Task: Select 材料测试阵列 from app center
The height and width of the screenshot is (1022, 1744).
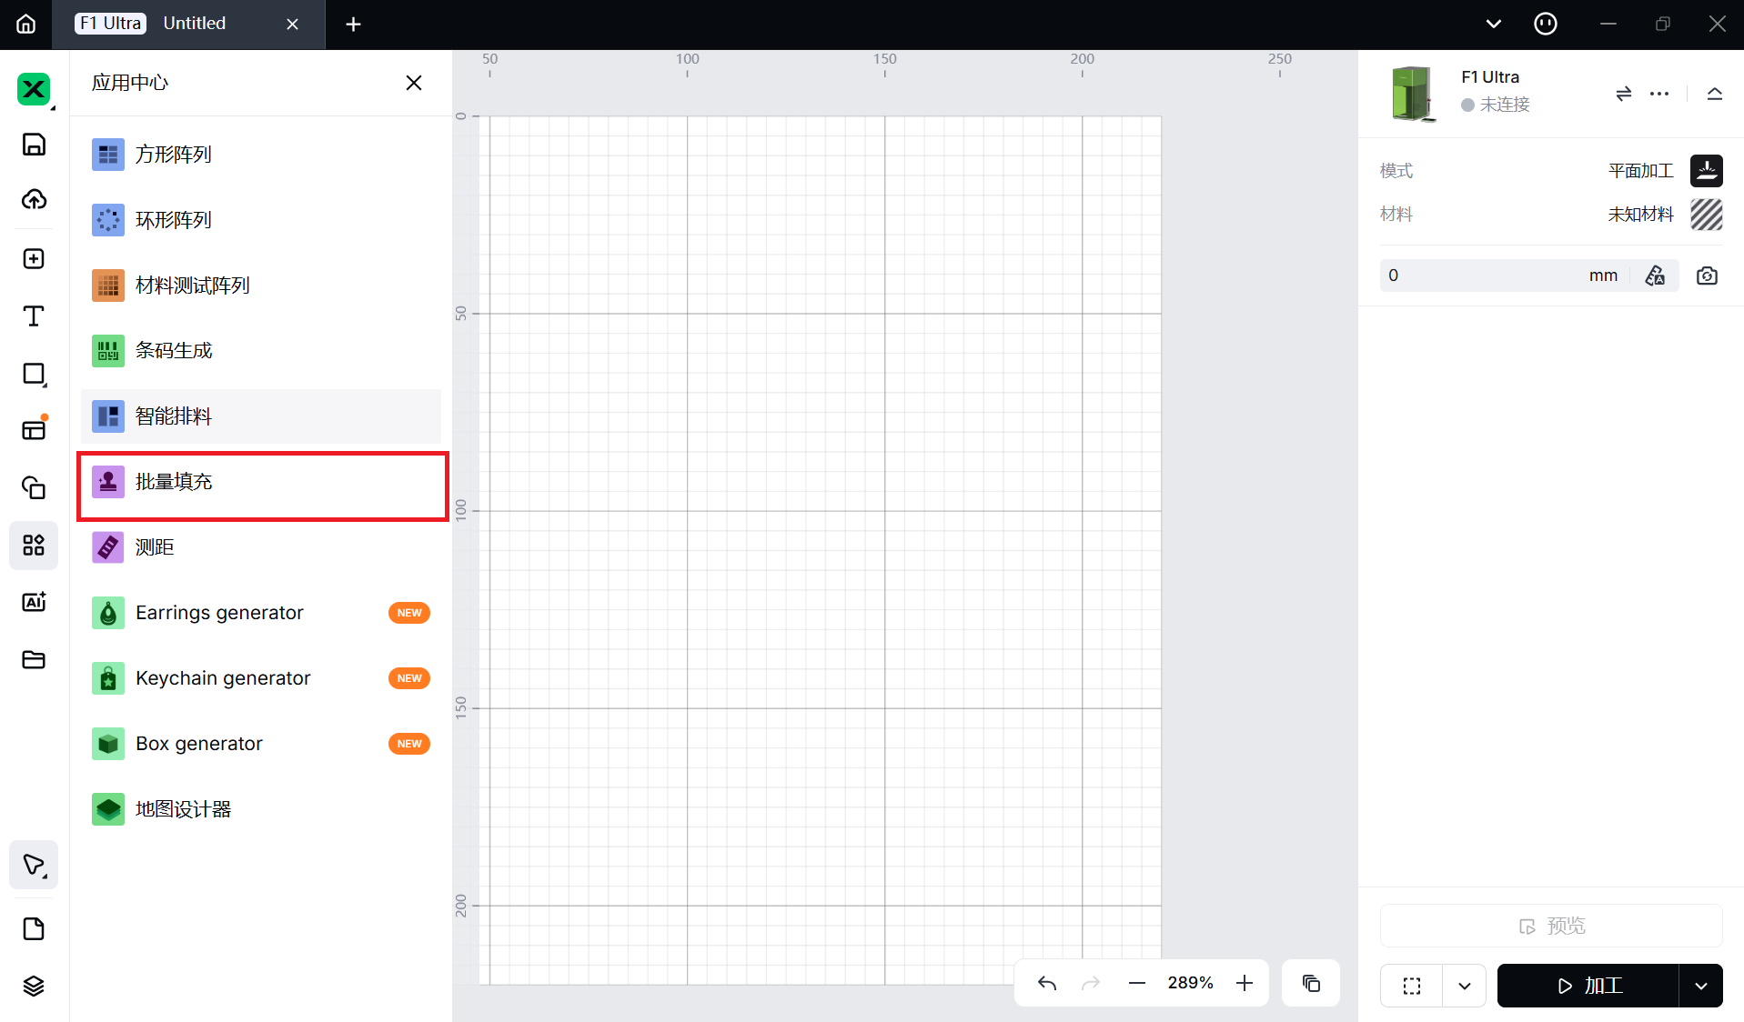Action: point(192,286)
